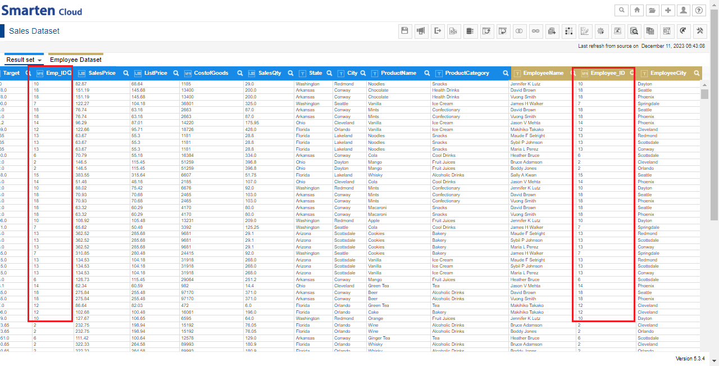Image resolution: width=719 pixels, height=366 pixels.
Task: Click the State column header
Action: (316, 73)
